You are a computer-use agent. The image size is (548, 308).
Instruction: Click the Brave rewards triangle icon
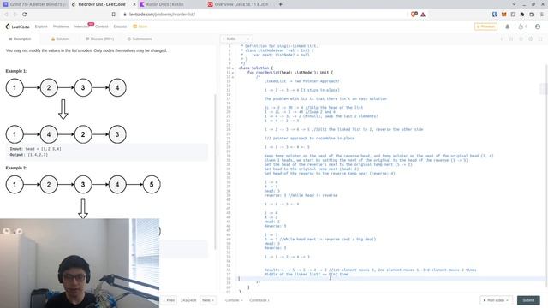423,15
